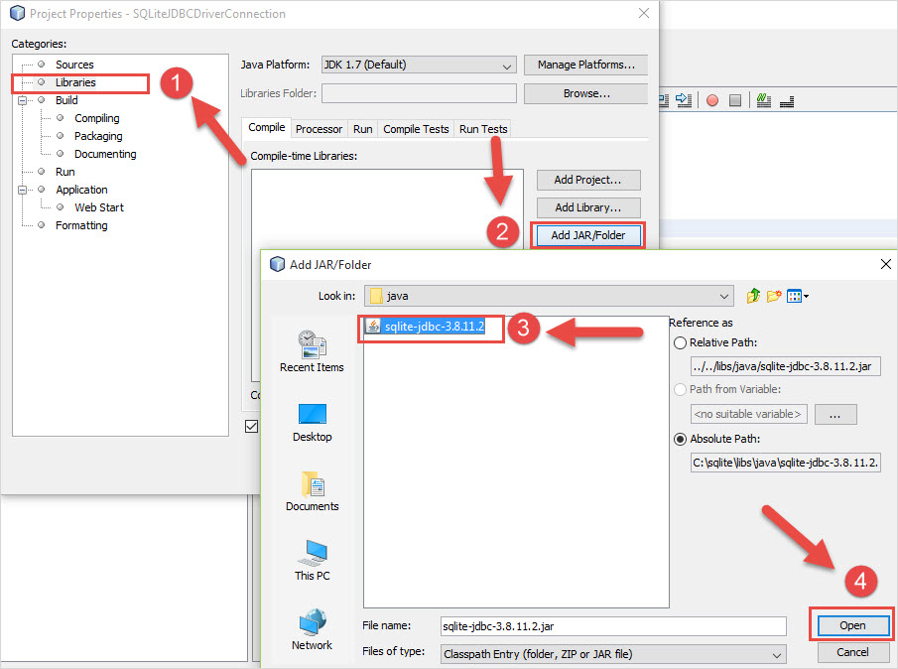Select the Absolute Path radio button
Viewport: 898px width, 669px height.
click(680, 440)
